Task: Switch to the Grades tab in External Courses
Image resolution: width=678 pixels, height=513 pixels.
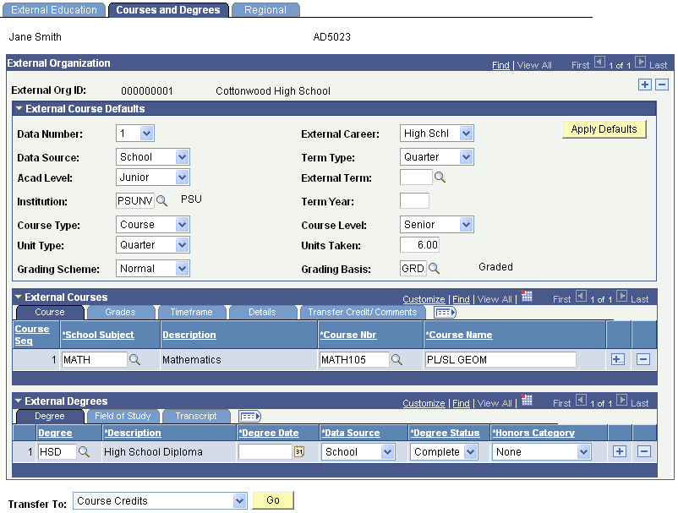Action: click(x=118, y=312)
